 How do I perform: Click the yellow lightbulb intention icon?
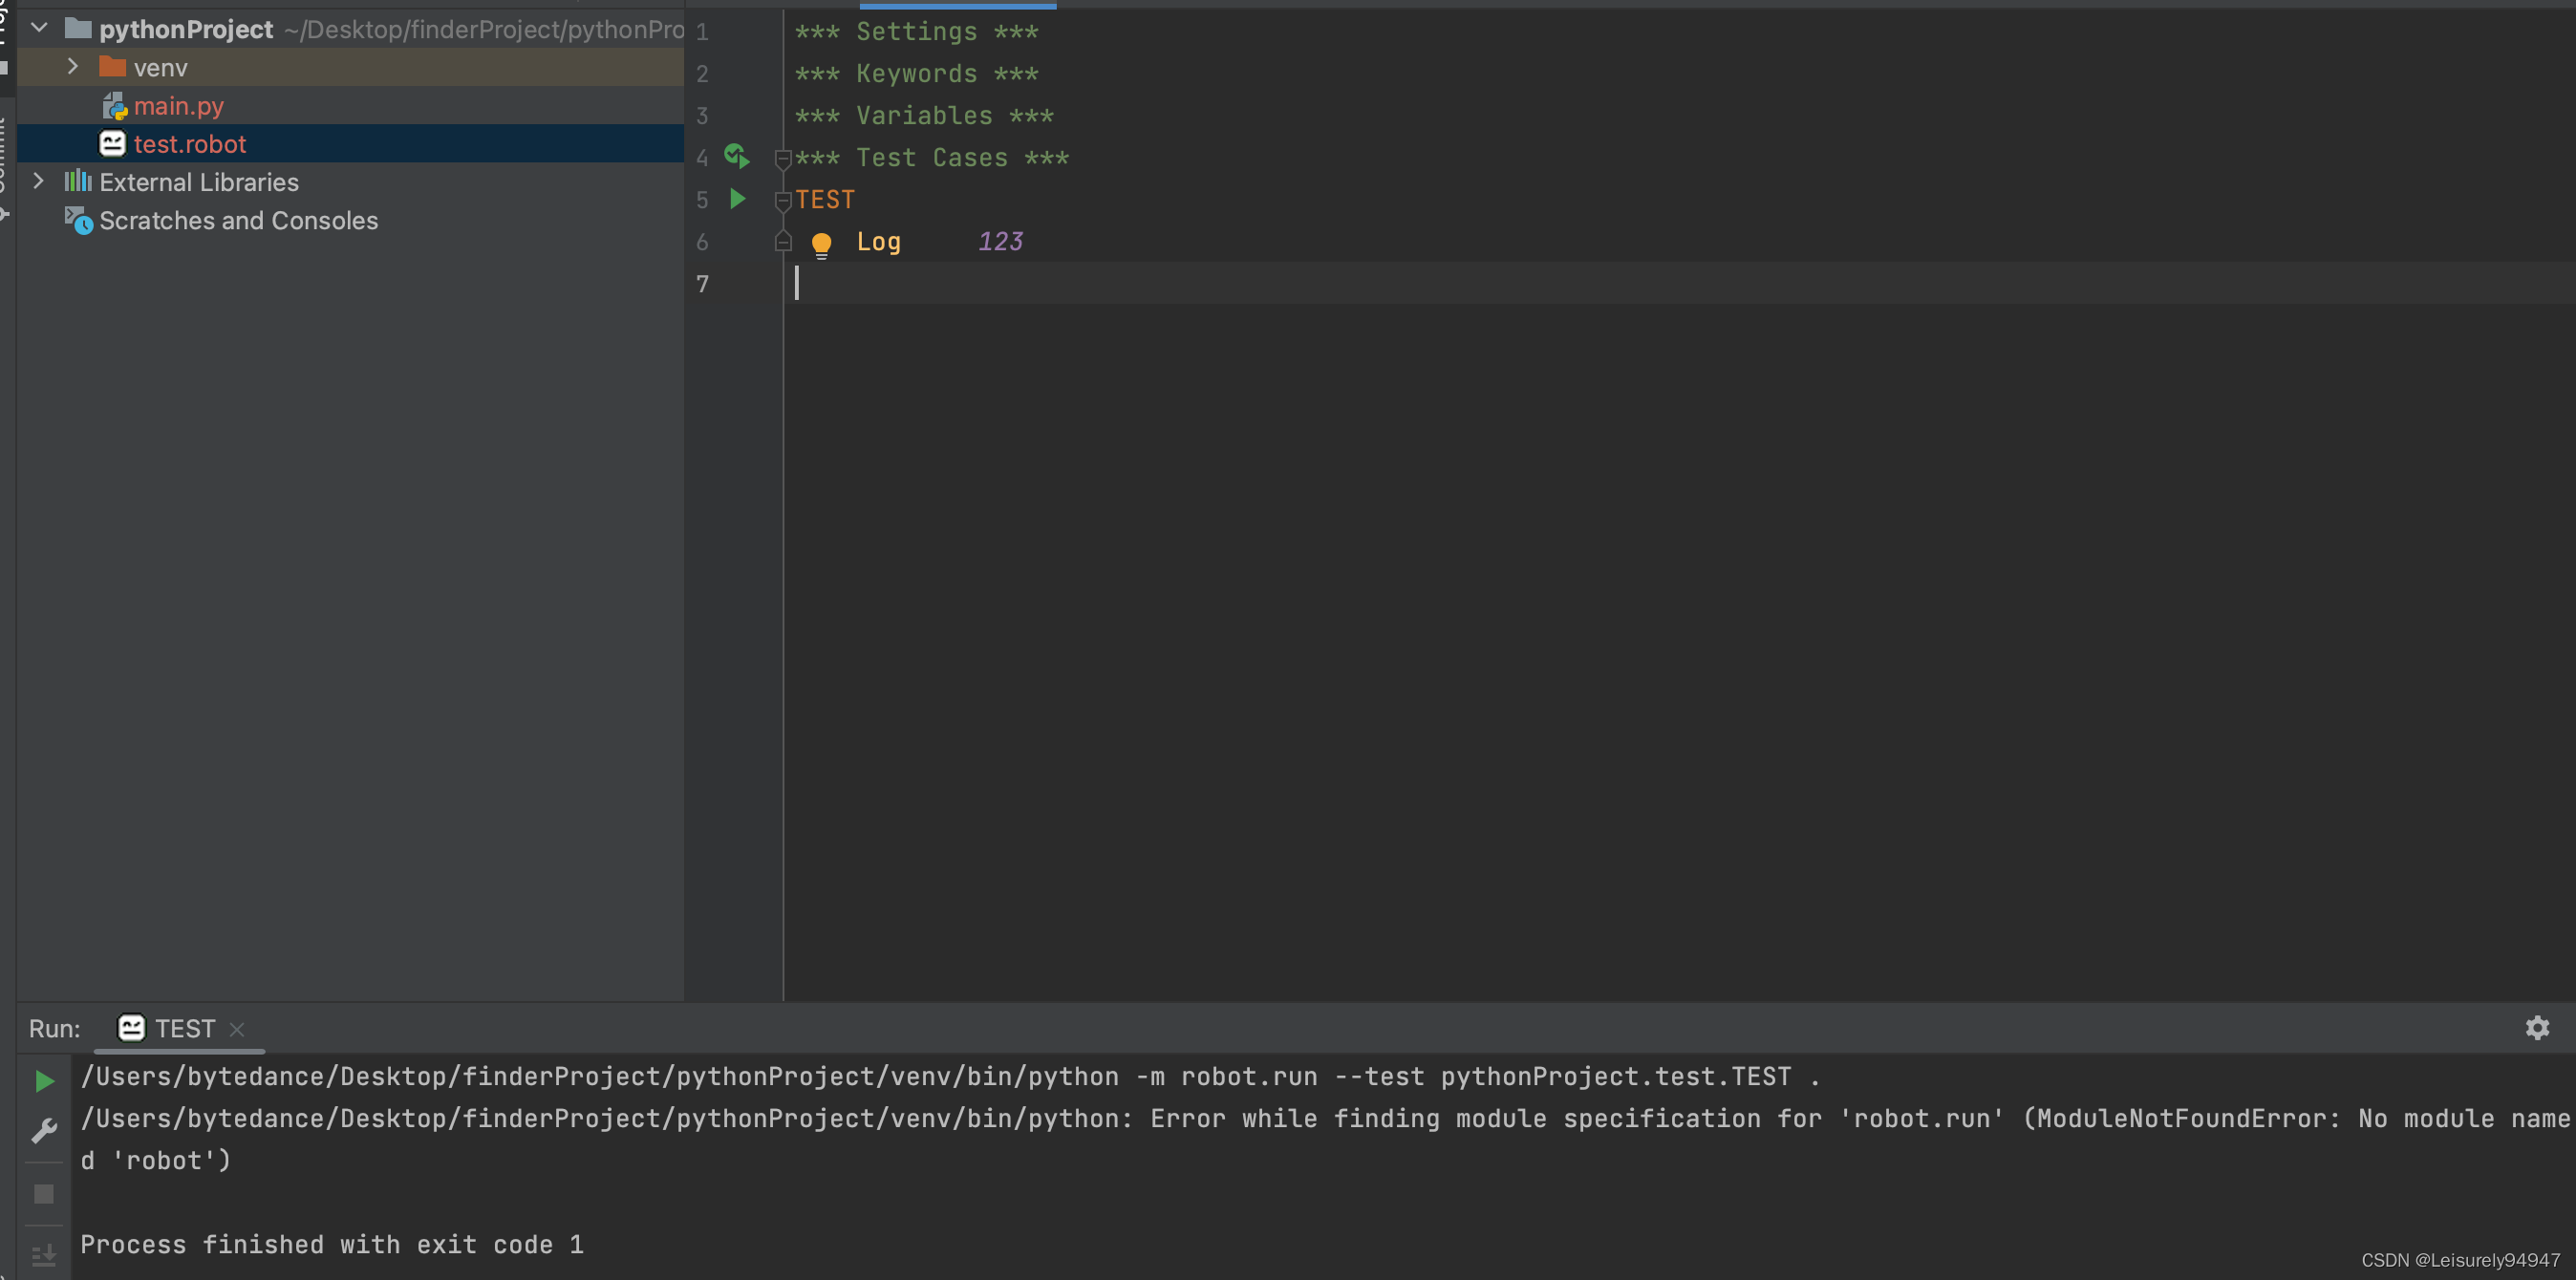[x=821, y=243]
